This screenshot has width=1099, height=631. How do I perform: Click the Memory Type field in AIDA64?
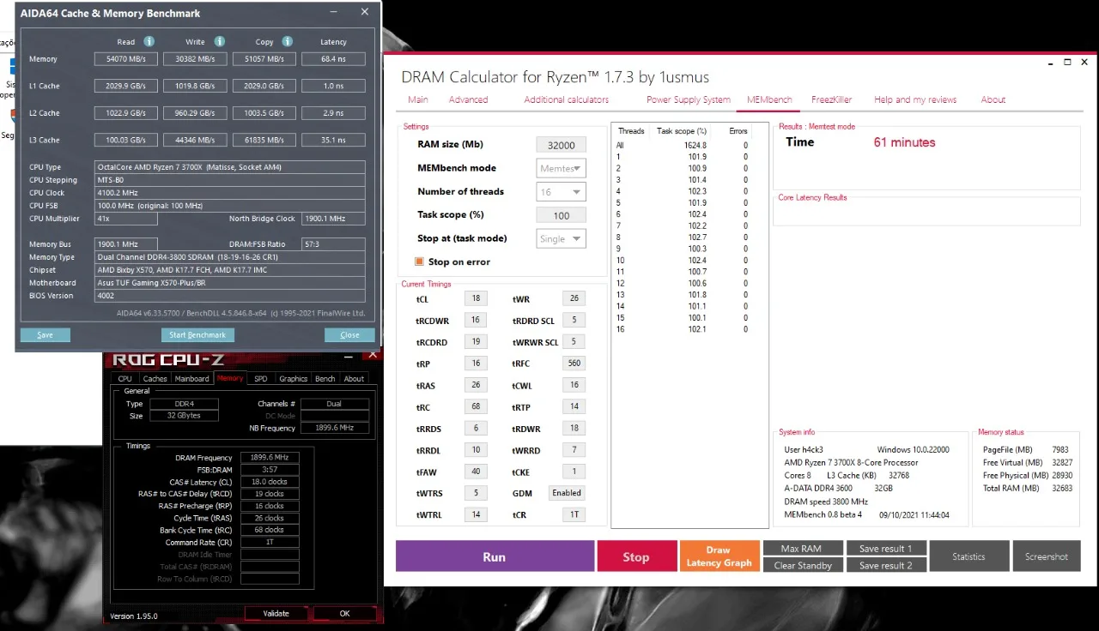click(x=229, y=257)
